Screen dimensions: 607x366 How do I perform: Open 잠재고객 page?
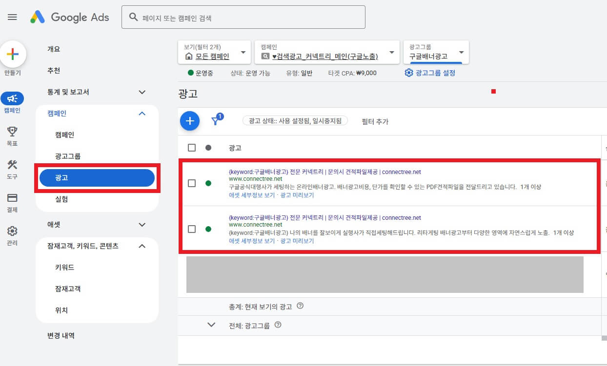(68, 289)
